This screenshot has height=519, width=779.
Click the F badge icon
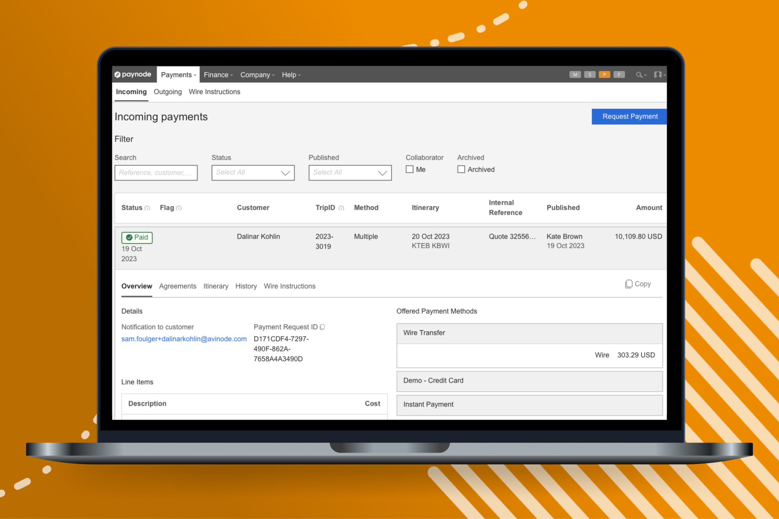(619, 74)
